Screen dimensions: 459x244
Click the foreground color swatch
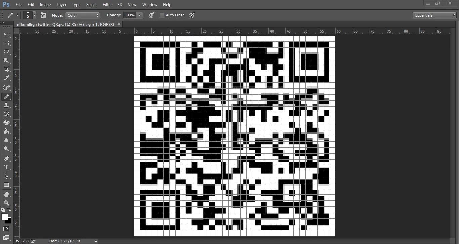point(5,217)
